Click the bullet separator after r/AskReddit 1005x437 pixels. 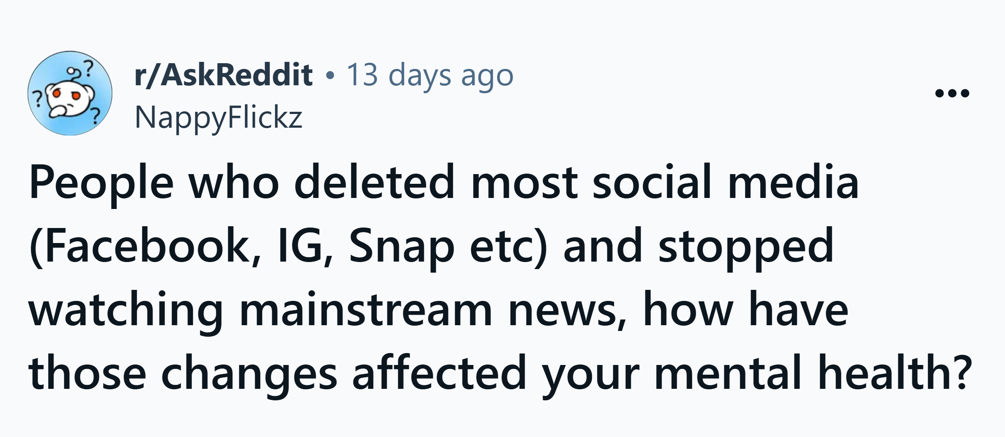(x=328, y=76)
